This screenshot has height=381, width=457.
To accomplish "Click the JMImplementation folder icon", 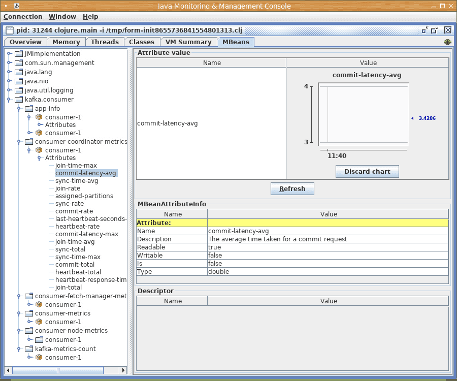I will click(19, 54).
